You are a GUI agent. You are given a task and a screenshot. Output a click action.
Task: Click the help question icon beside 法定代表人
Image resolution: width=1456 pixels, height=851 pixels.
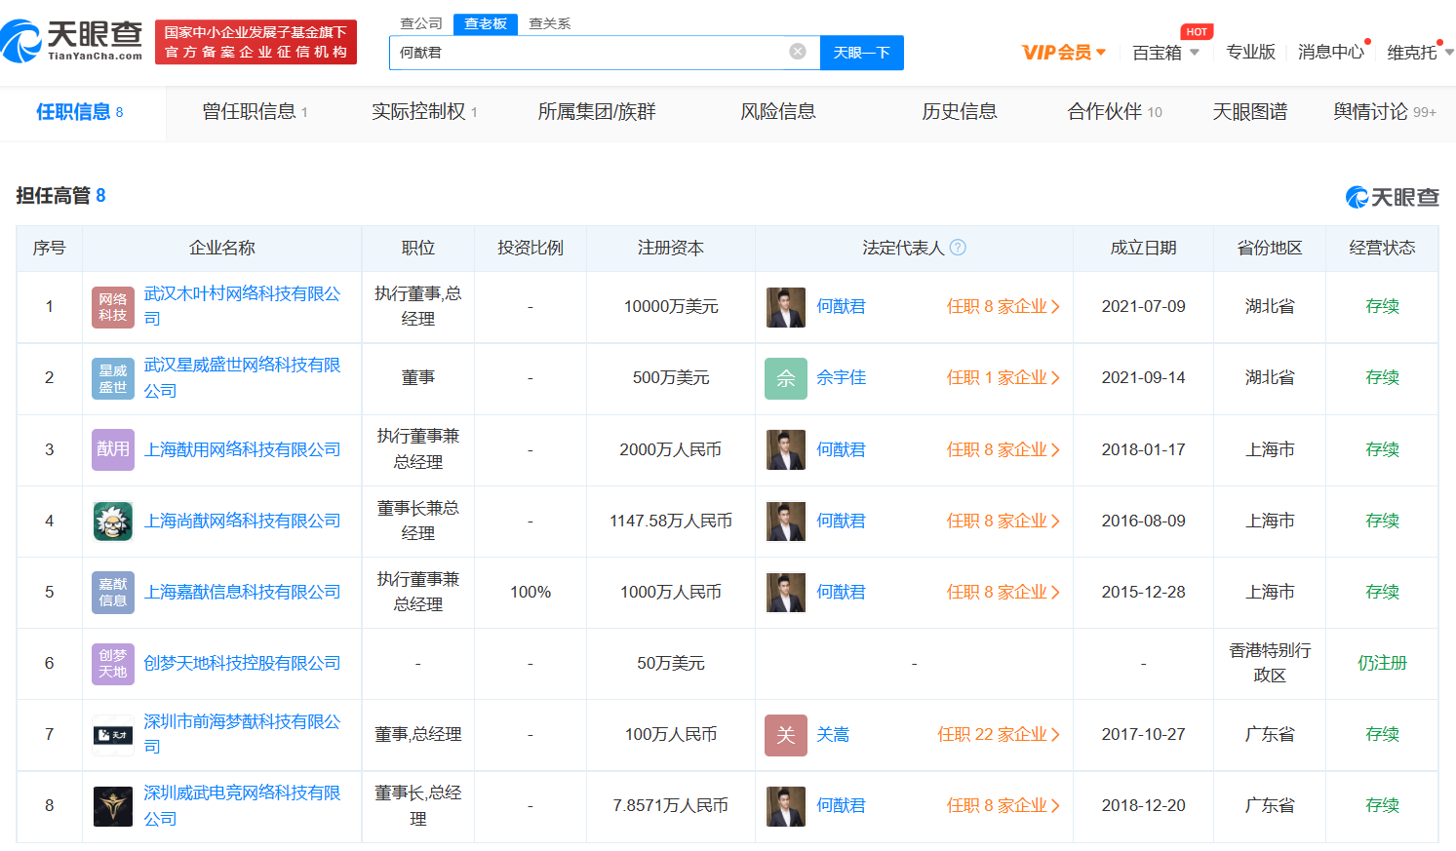click(x=958, y=248)
